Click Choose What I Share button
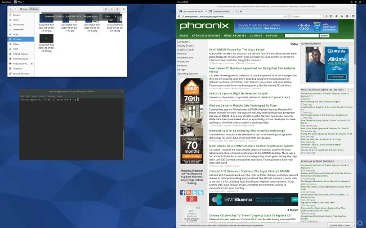Screen dimensions: 366x228 pos(340,225)
